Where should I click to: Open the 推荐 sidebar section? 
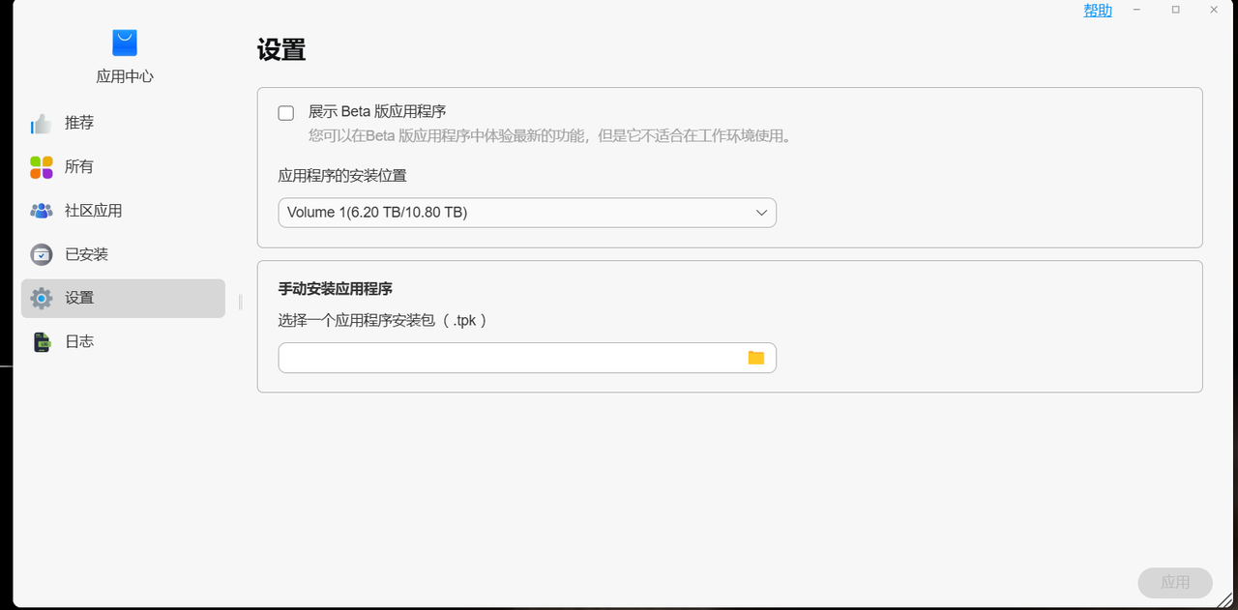click(123, 124)
